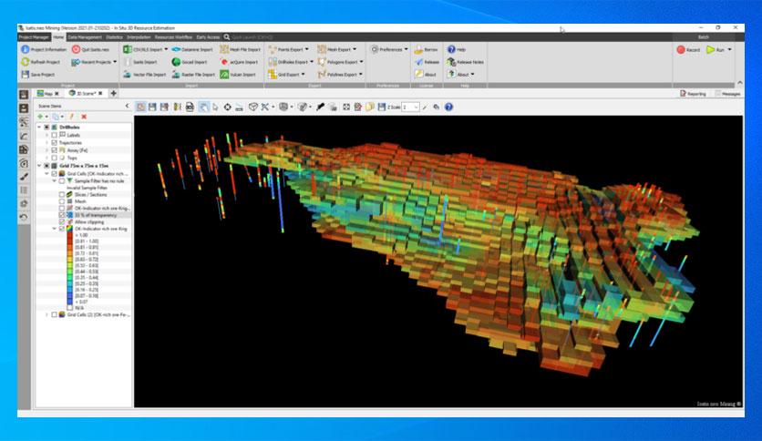Screen dimensions: 762x441
Task: Click the Vulcan Import icon
Action: 224,75
